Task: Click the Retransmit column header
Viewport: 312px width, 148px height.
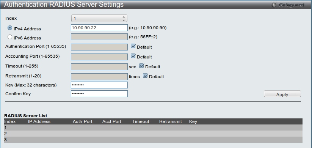Action: [170, 121]
